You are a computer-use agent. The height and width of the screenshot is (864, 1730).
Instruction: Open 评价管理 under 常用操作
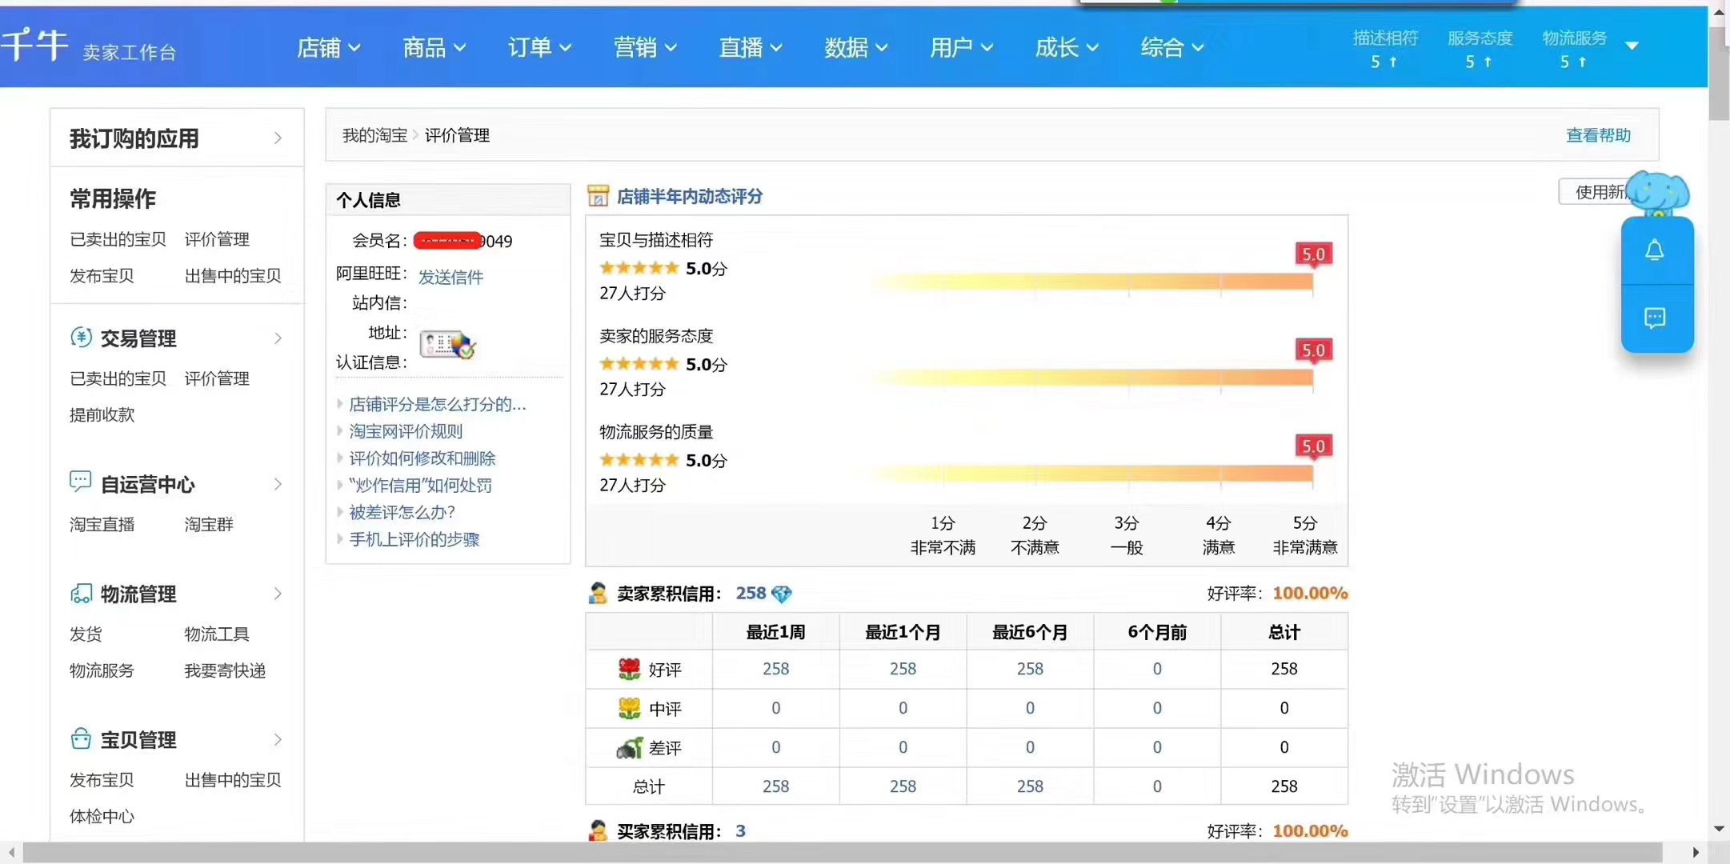pyautogui.click(x=217, y=239)
